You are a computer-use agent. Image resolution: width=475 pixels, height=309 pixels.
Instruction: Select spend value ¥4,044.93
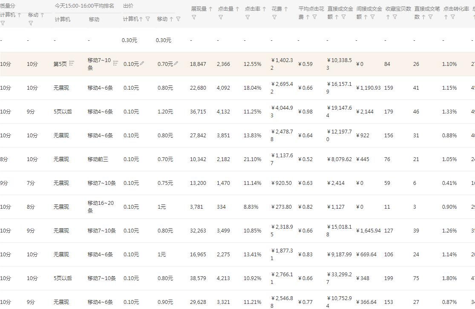click(x=282, y=111)
